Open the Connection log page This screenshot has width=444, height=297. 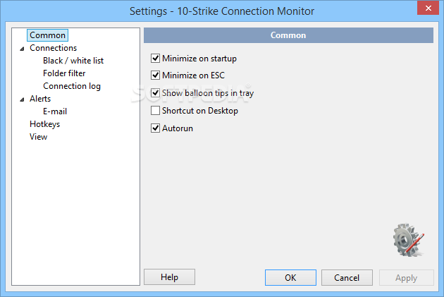coord(72,86)
